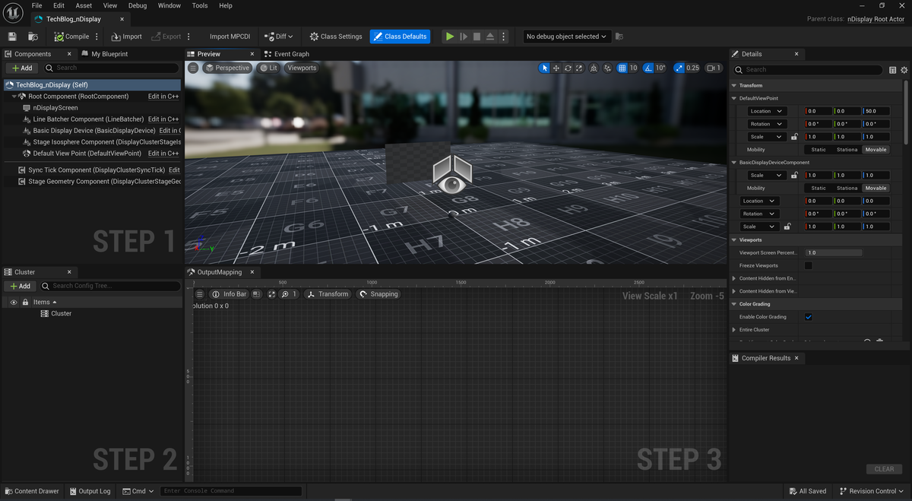Screen dimensions: 912x501
Task: Select nDisplayScreen in the Components tree
Action: tap(55, 108)
